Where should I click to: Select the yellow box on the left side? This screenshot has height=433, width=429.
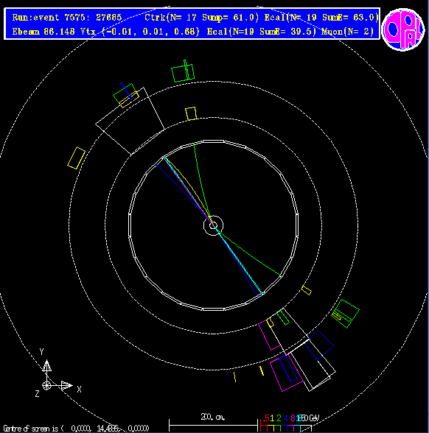(77, 158)
